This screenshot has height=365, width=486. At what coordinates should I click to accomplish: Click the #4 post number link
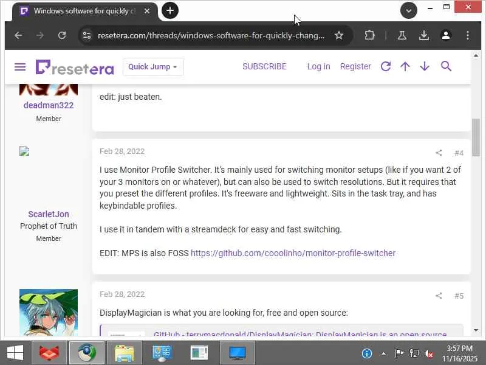pyautogui.click(x=459, y=153)
